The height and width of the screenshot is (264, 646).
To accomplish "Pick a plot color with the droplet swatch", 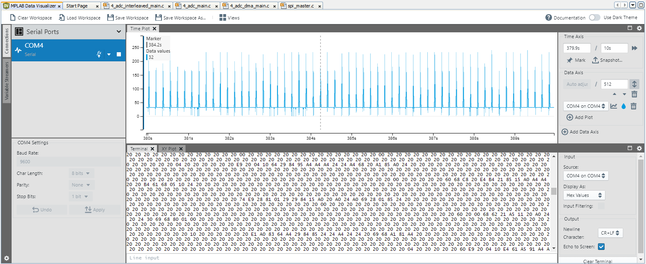I will (x=624, y=106).
